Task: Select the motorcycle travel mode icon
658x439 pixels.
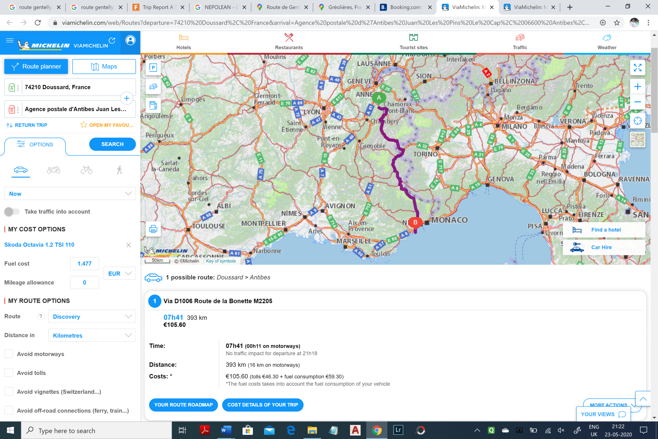Action: [53, 170]
